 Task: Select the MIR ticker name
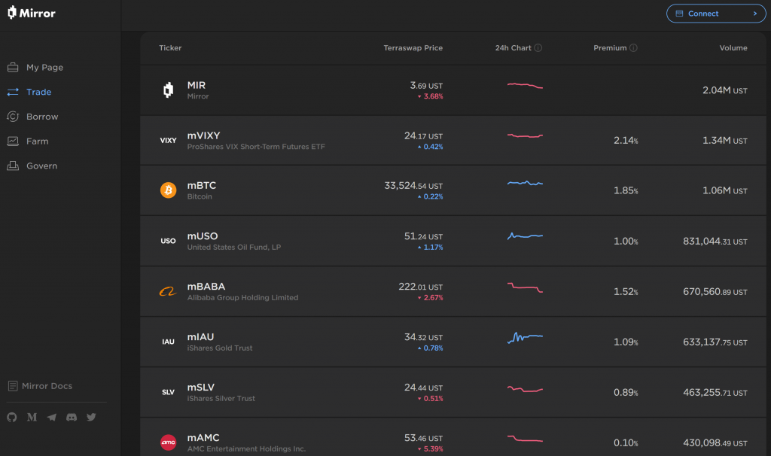click(197, 85)
